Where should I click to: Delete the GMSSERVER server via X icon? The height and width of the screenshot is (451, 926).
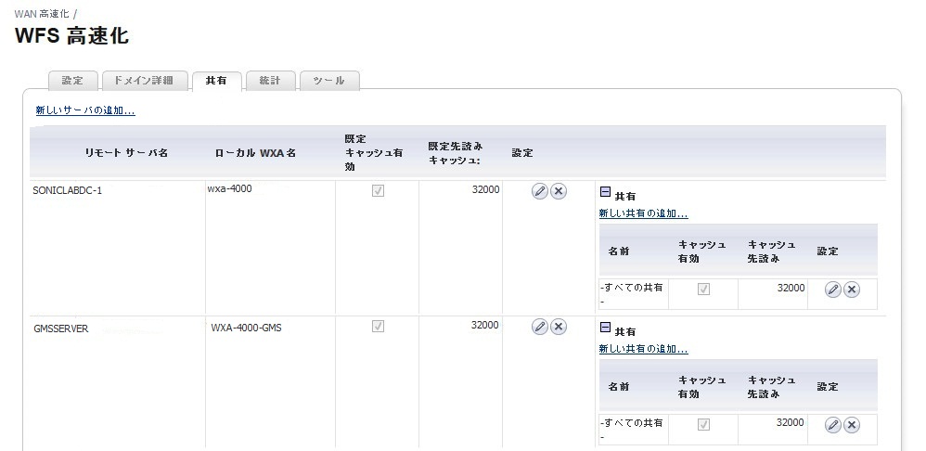coord(559,327)
